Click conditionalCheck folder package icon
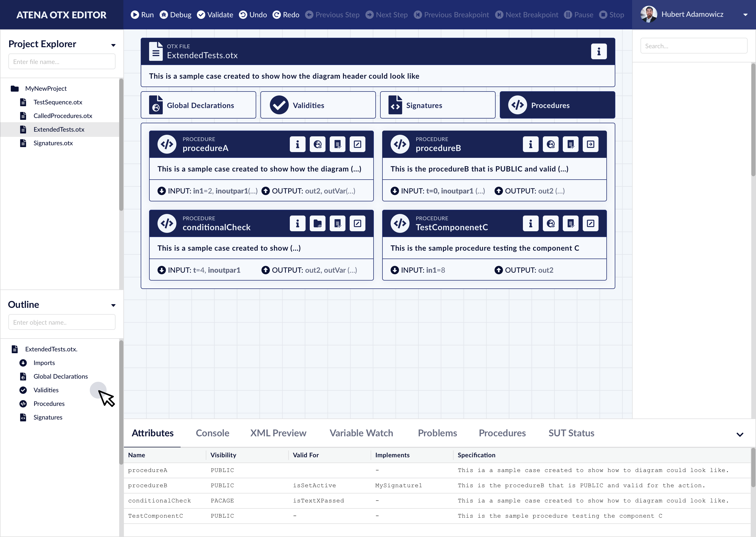The width and height of the screenshot is (756, 537). 317,223
